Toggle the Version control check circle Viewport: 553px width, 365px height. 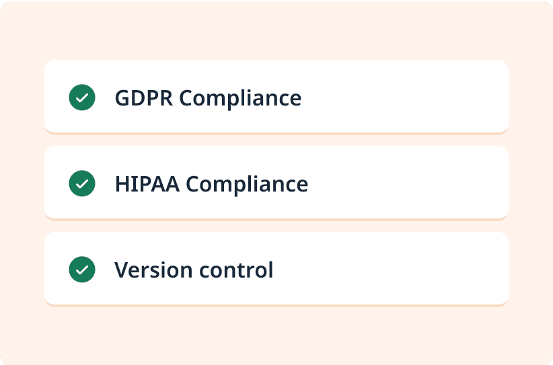[x=82, y=270]
